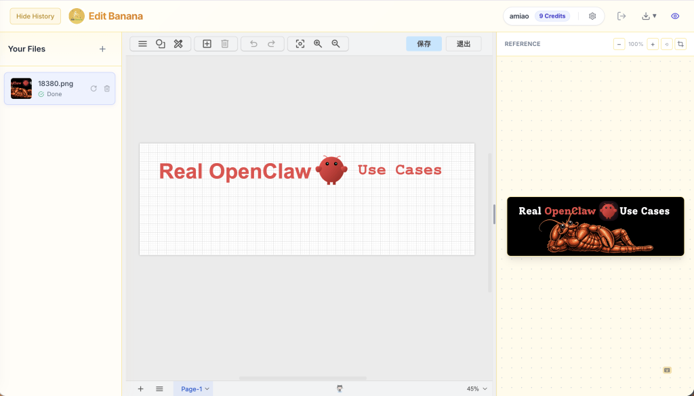This screenshot has height=396, width=694.
Task: Click the blue 保存 save button
Action: [424, 44]
